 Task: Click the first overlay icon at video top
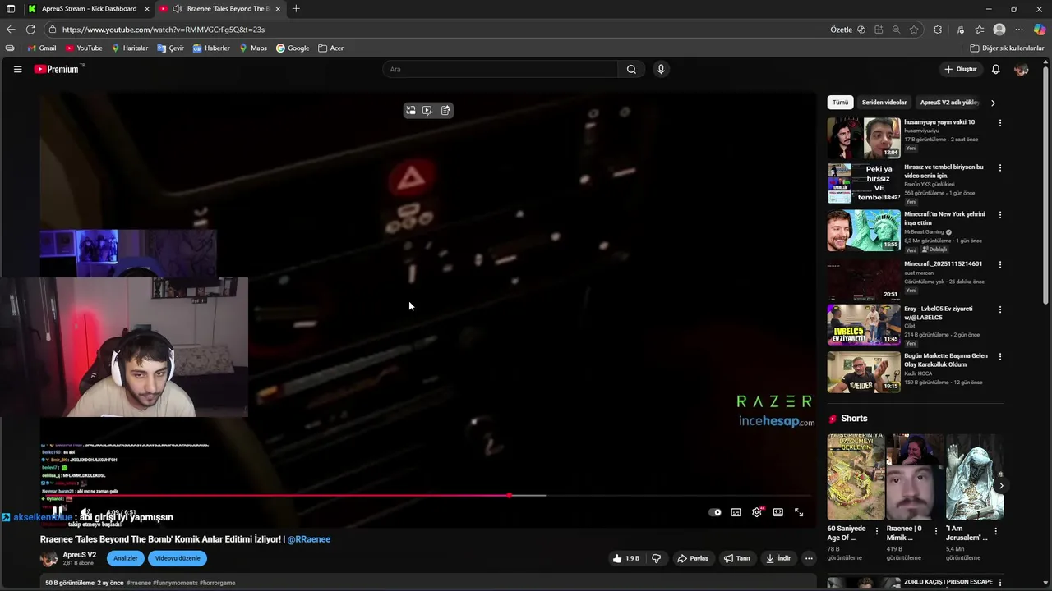click(410, 110)
